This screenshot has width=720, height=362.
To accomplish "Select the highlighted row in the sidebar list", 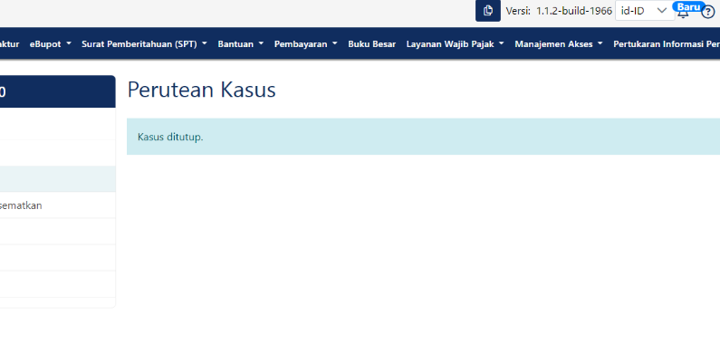I will 54,179.
